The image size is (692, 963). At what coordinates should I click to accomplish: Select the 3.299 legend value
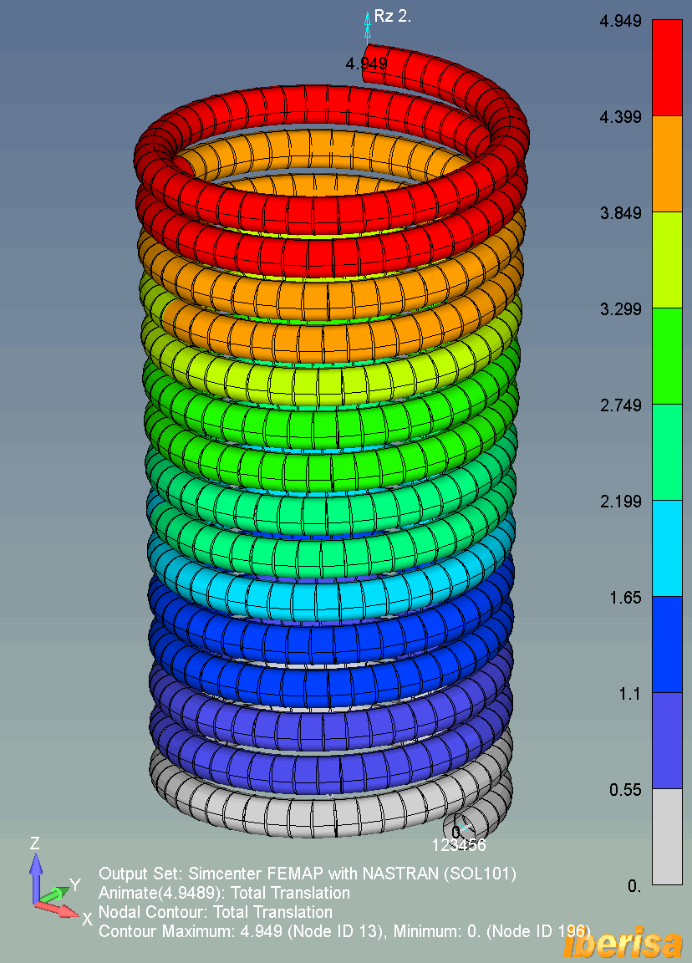tap(620, 309)
